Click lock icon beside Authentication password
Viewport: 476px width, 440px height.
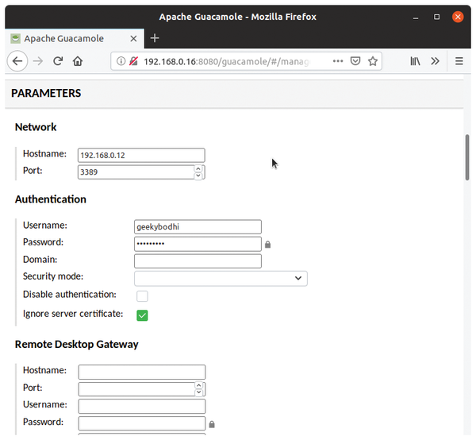[267, 245]
